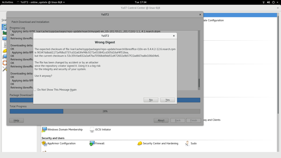Click the Progress Log label

coord(17,28)
